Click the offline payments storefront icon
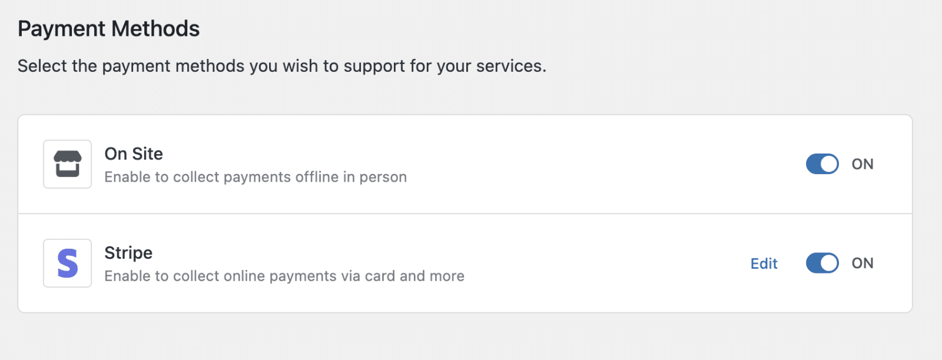The width and height of the screenshot is (942, 360). coord(67,164)
